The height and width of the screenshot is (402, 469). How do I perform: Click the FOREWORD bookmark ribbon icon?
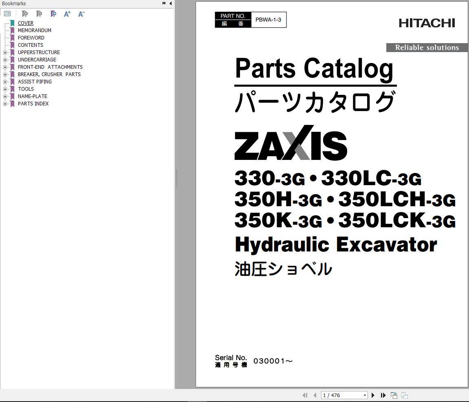pos(12,37)
